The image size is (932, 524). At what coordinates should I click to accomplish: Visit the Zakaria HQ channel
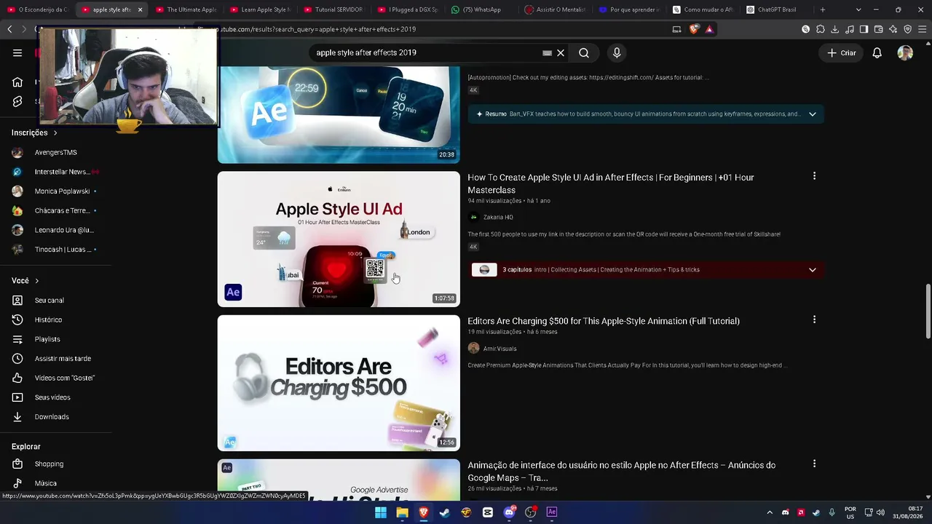(498, 217)
